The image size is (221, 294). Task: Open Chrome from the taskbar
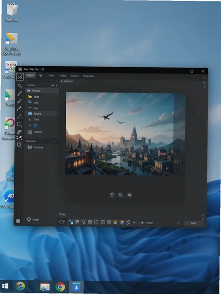tap(60, 287)
